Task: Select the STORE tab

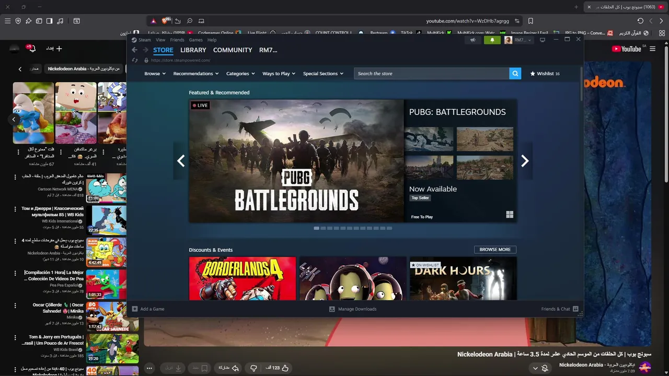Action: 163,50
